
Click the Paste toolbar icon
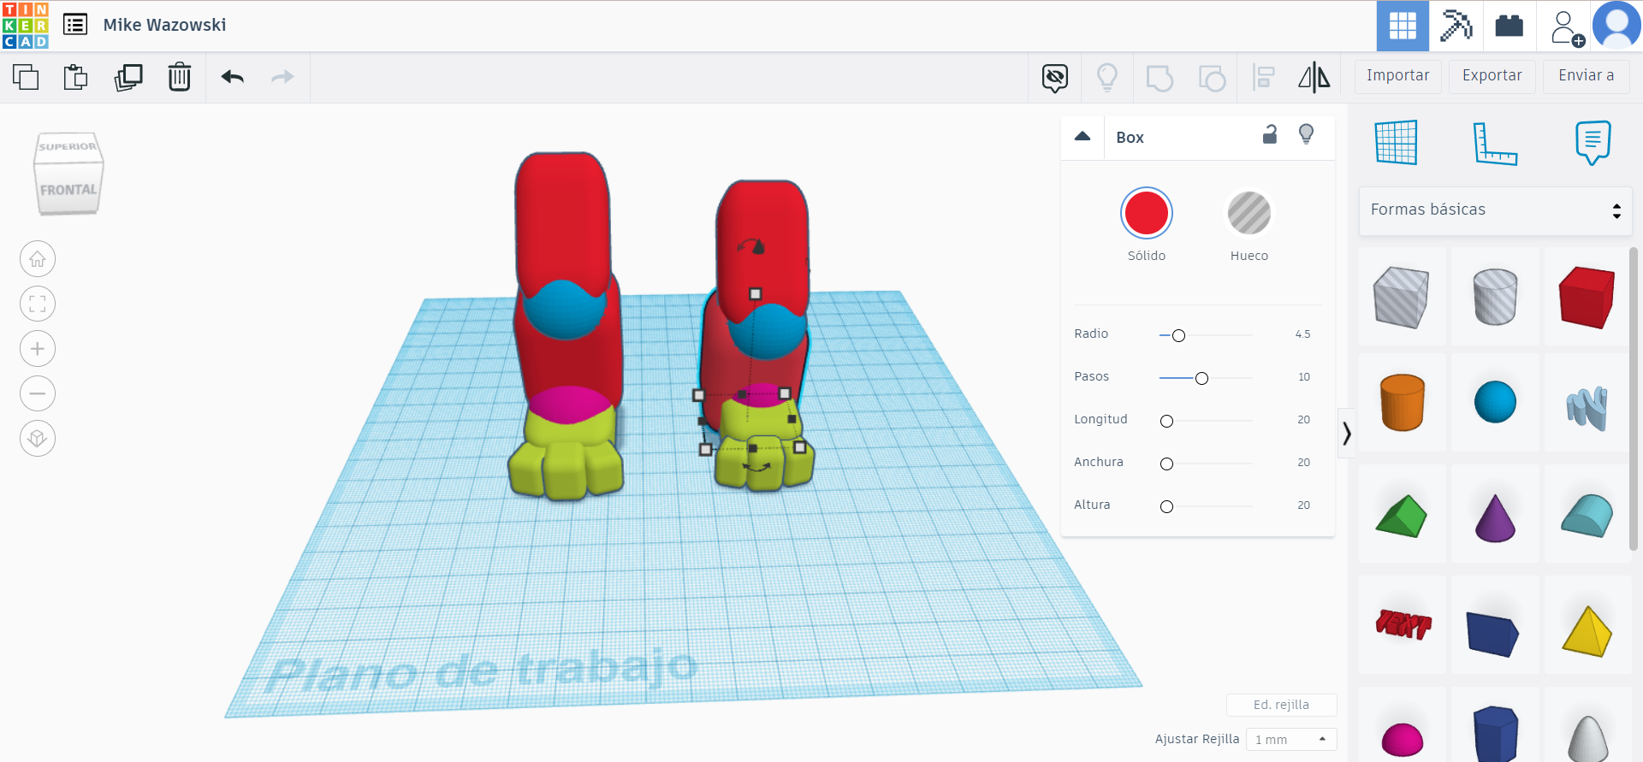tap(76, 77)
